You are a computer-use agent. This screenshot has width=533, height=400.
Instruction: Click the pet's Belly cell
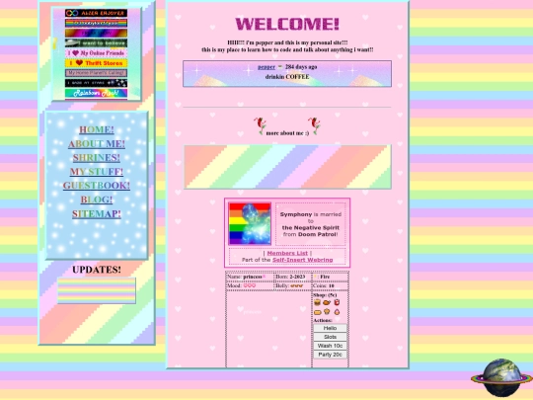pyautogui.click(x=293, y=285)
